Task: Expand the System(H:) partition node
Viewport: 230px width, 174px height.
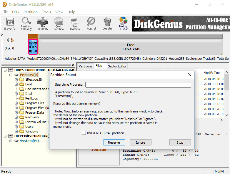Action: tap(11, 141)
